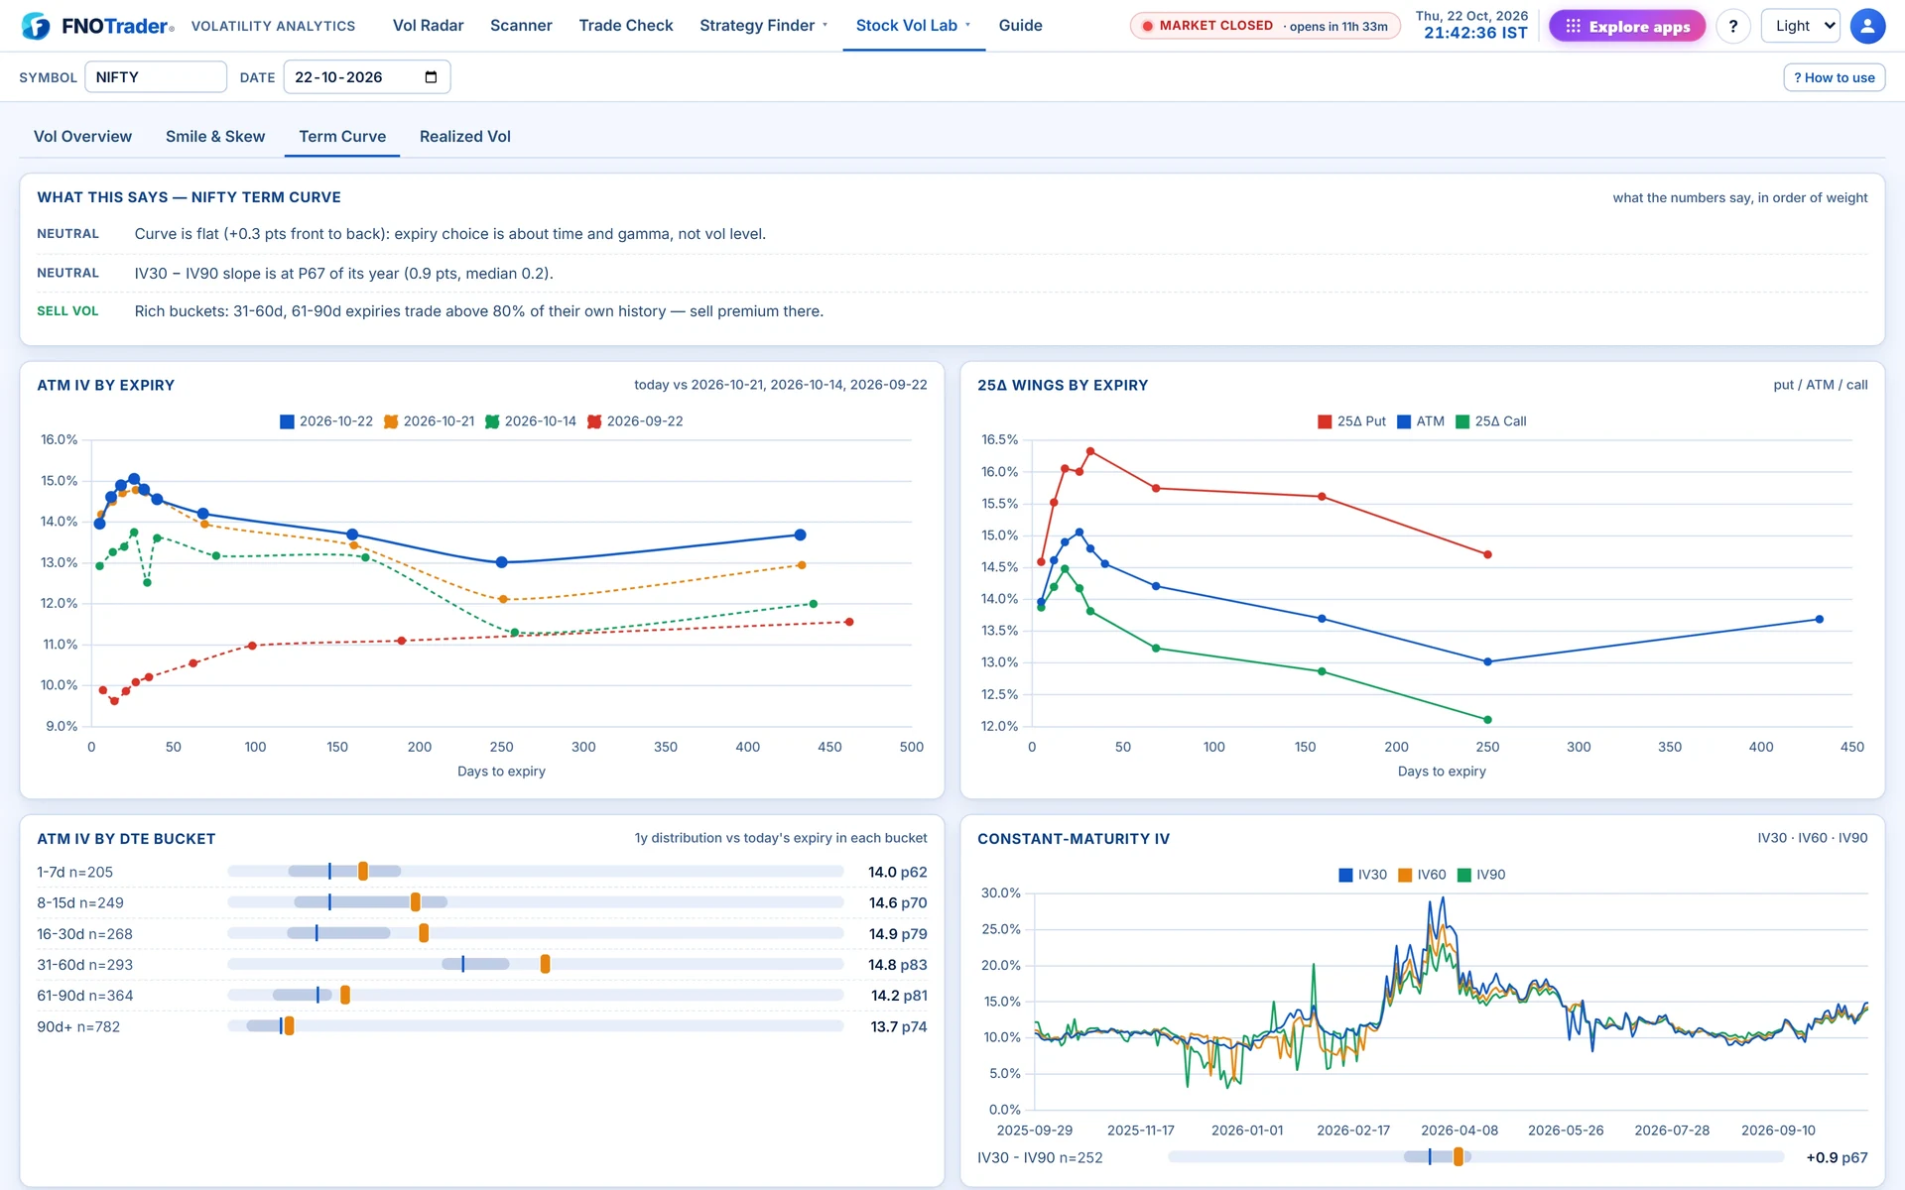The width and height of the screenshot is (1905, 1190).
Task: Open the Light theme dropdown
Action: click(x=1800, y=26)
